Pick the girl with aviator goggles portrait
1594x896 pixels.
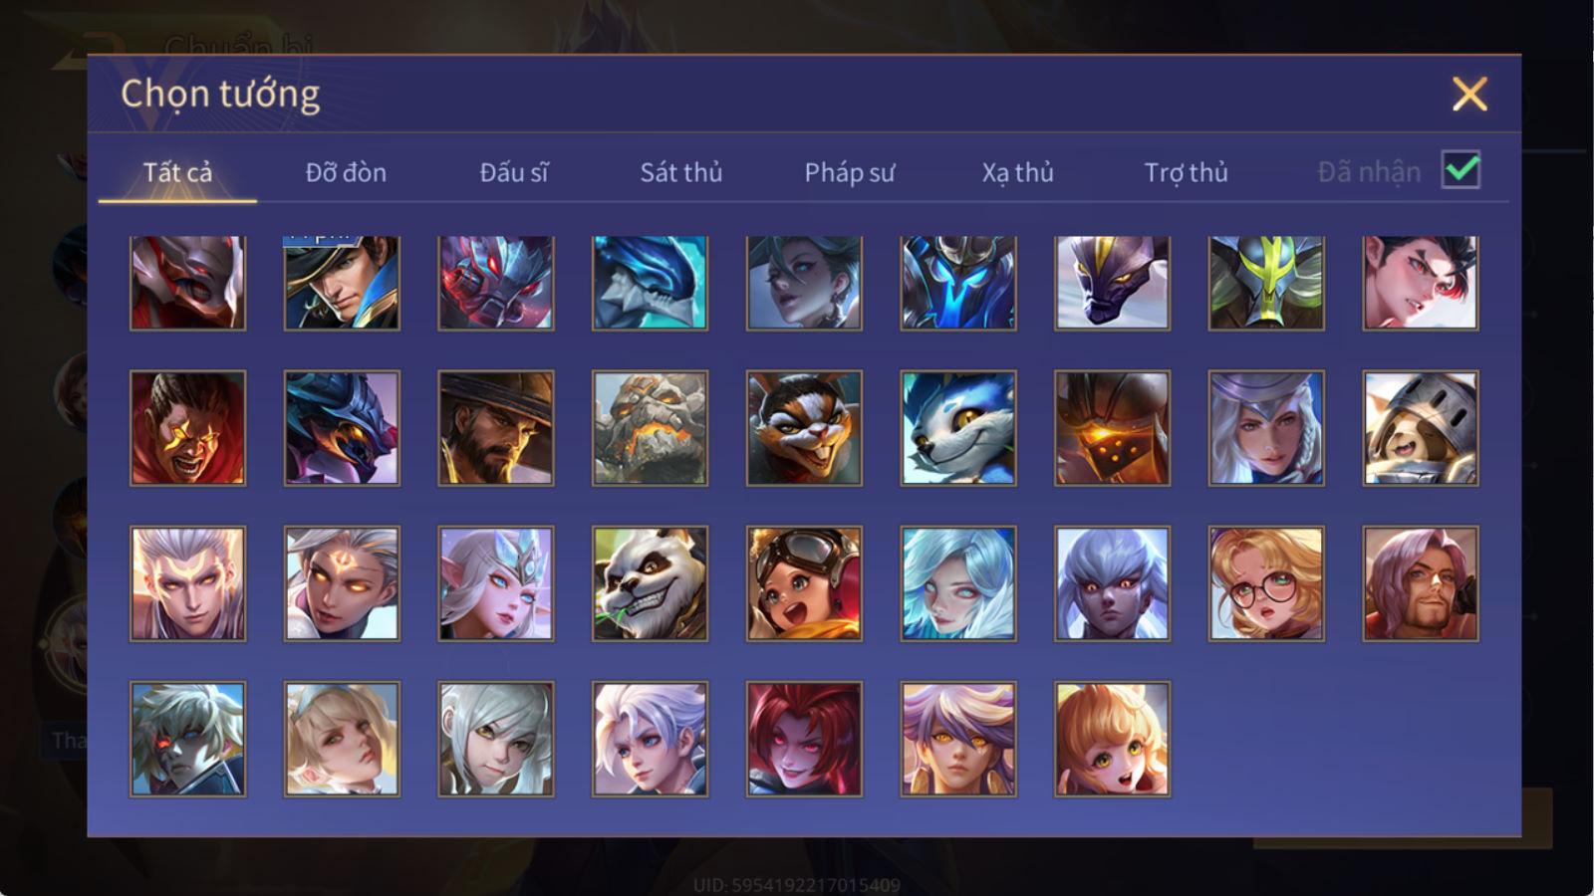point(804,583)
